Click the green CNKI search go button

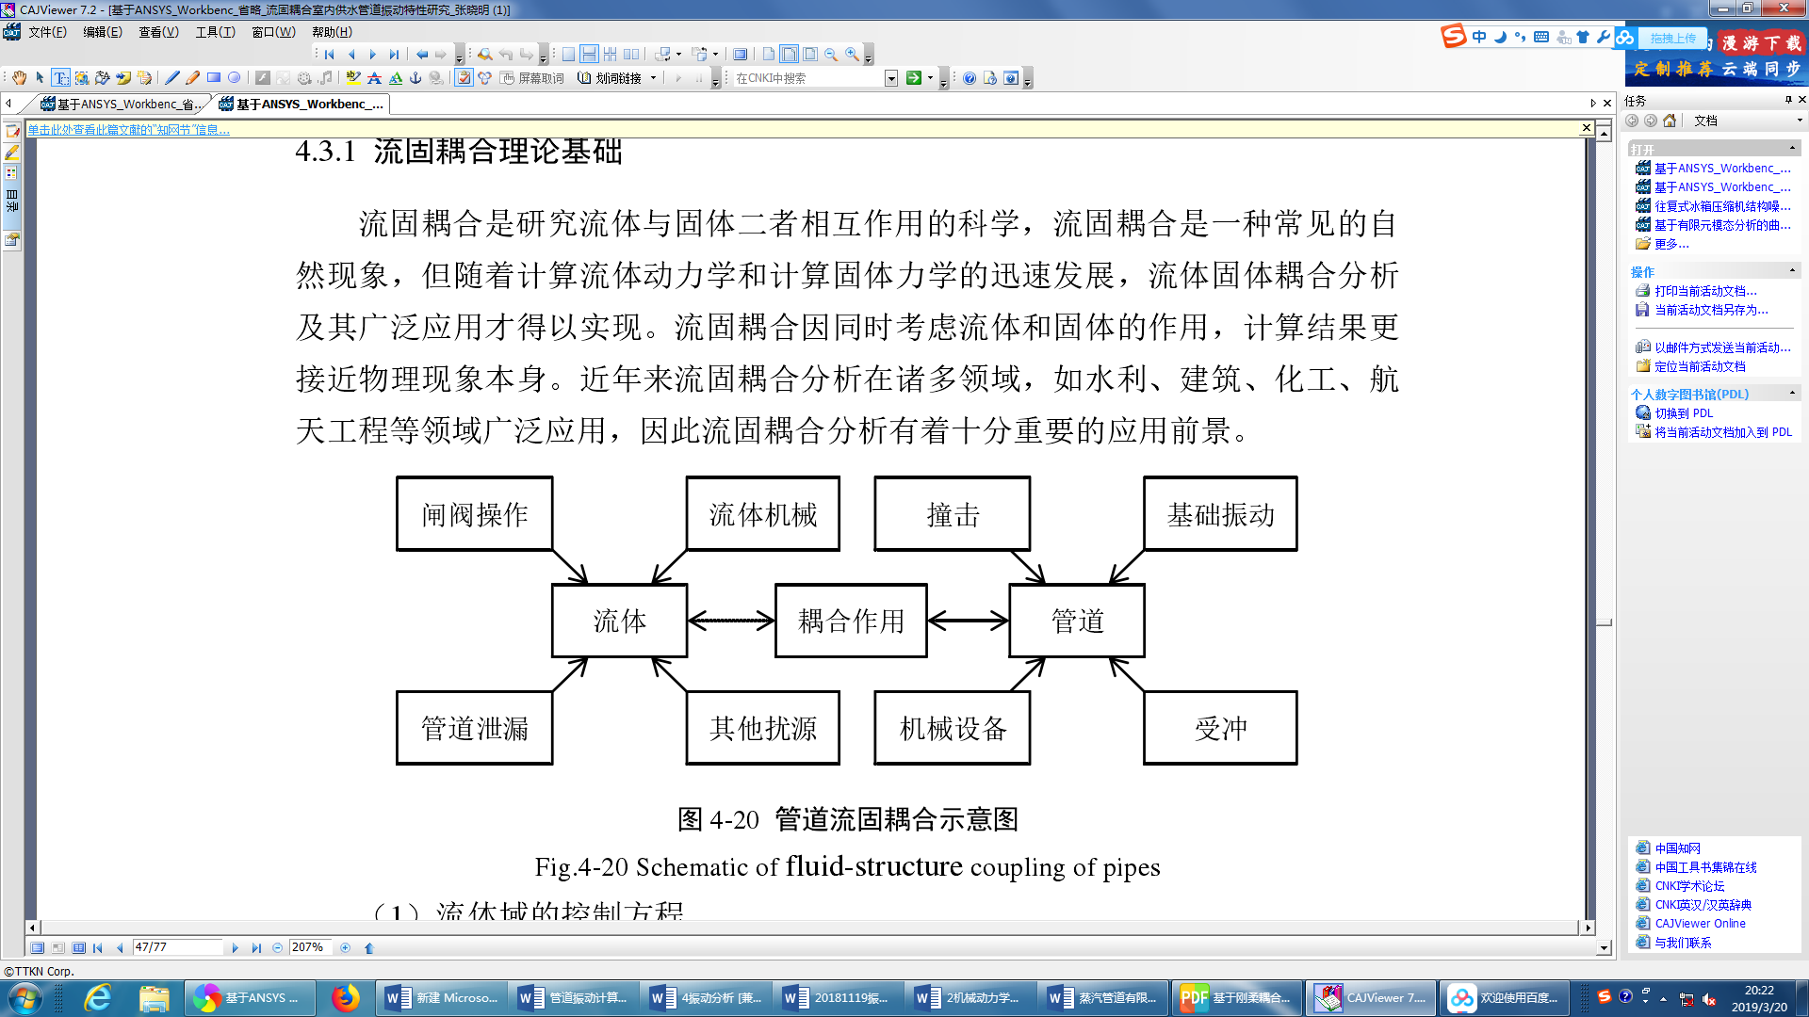[x=913, y=78]
